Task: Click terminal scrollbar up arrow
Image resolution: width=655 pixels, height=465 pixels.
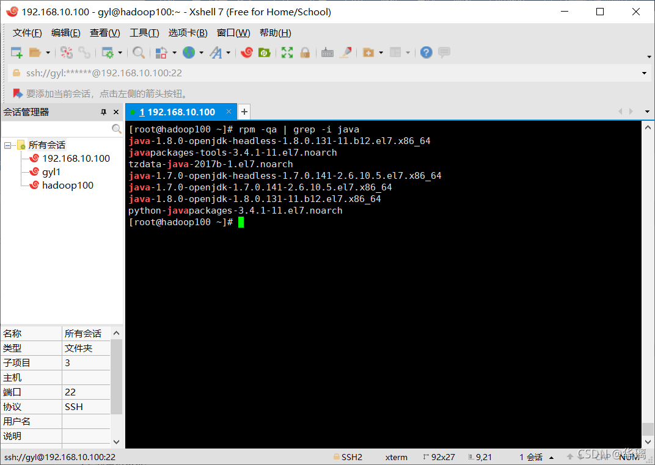Action: tap(648, 128)
